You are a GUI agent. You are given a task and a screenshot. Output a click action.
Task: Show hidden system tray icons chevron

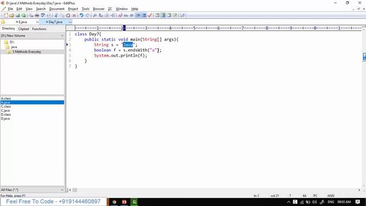(x=288, y=202)
